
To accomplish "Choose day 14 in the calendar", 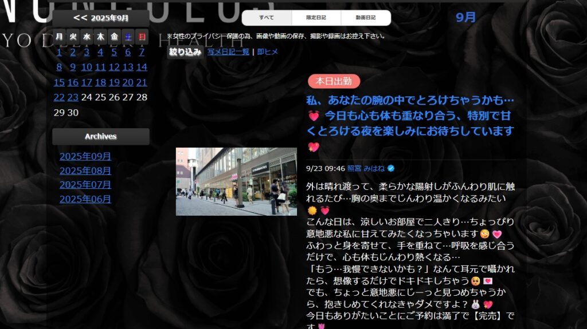I will coord(142,67).
